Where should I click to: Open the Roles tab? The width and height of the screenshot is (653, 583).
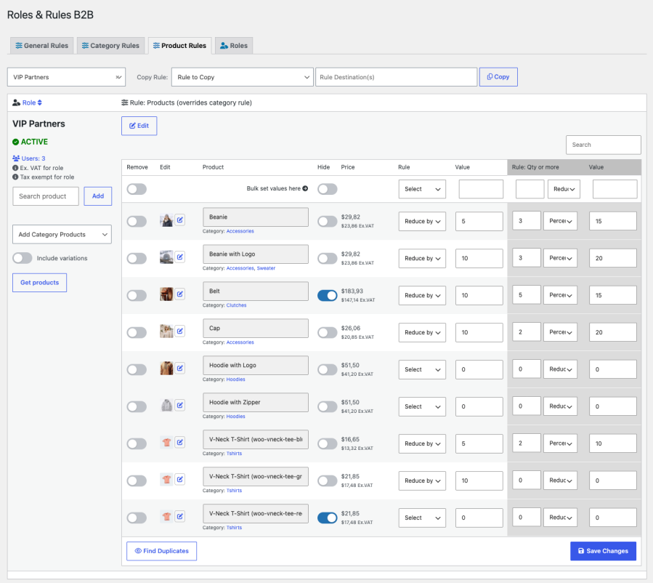point(234,45)
